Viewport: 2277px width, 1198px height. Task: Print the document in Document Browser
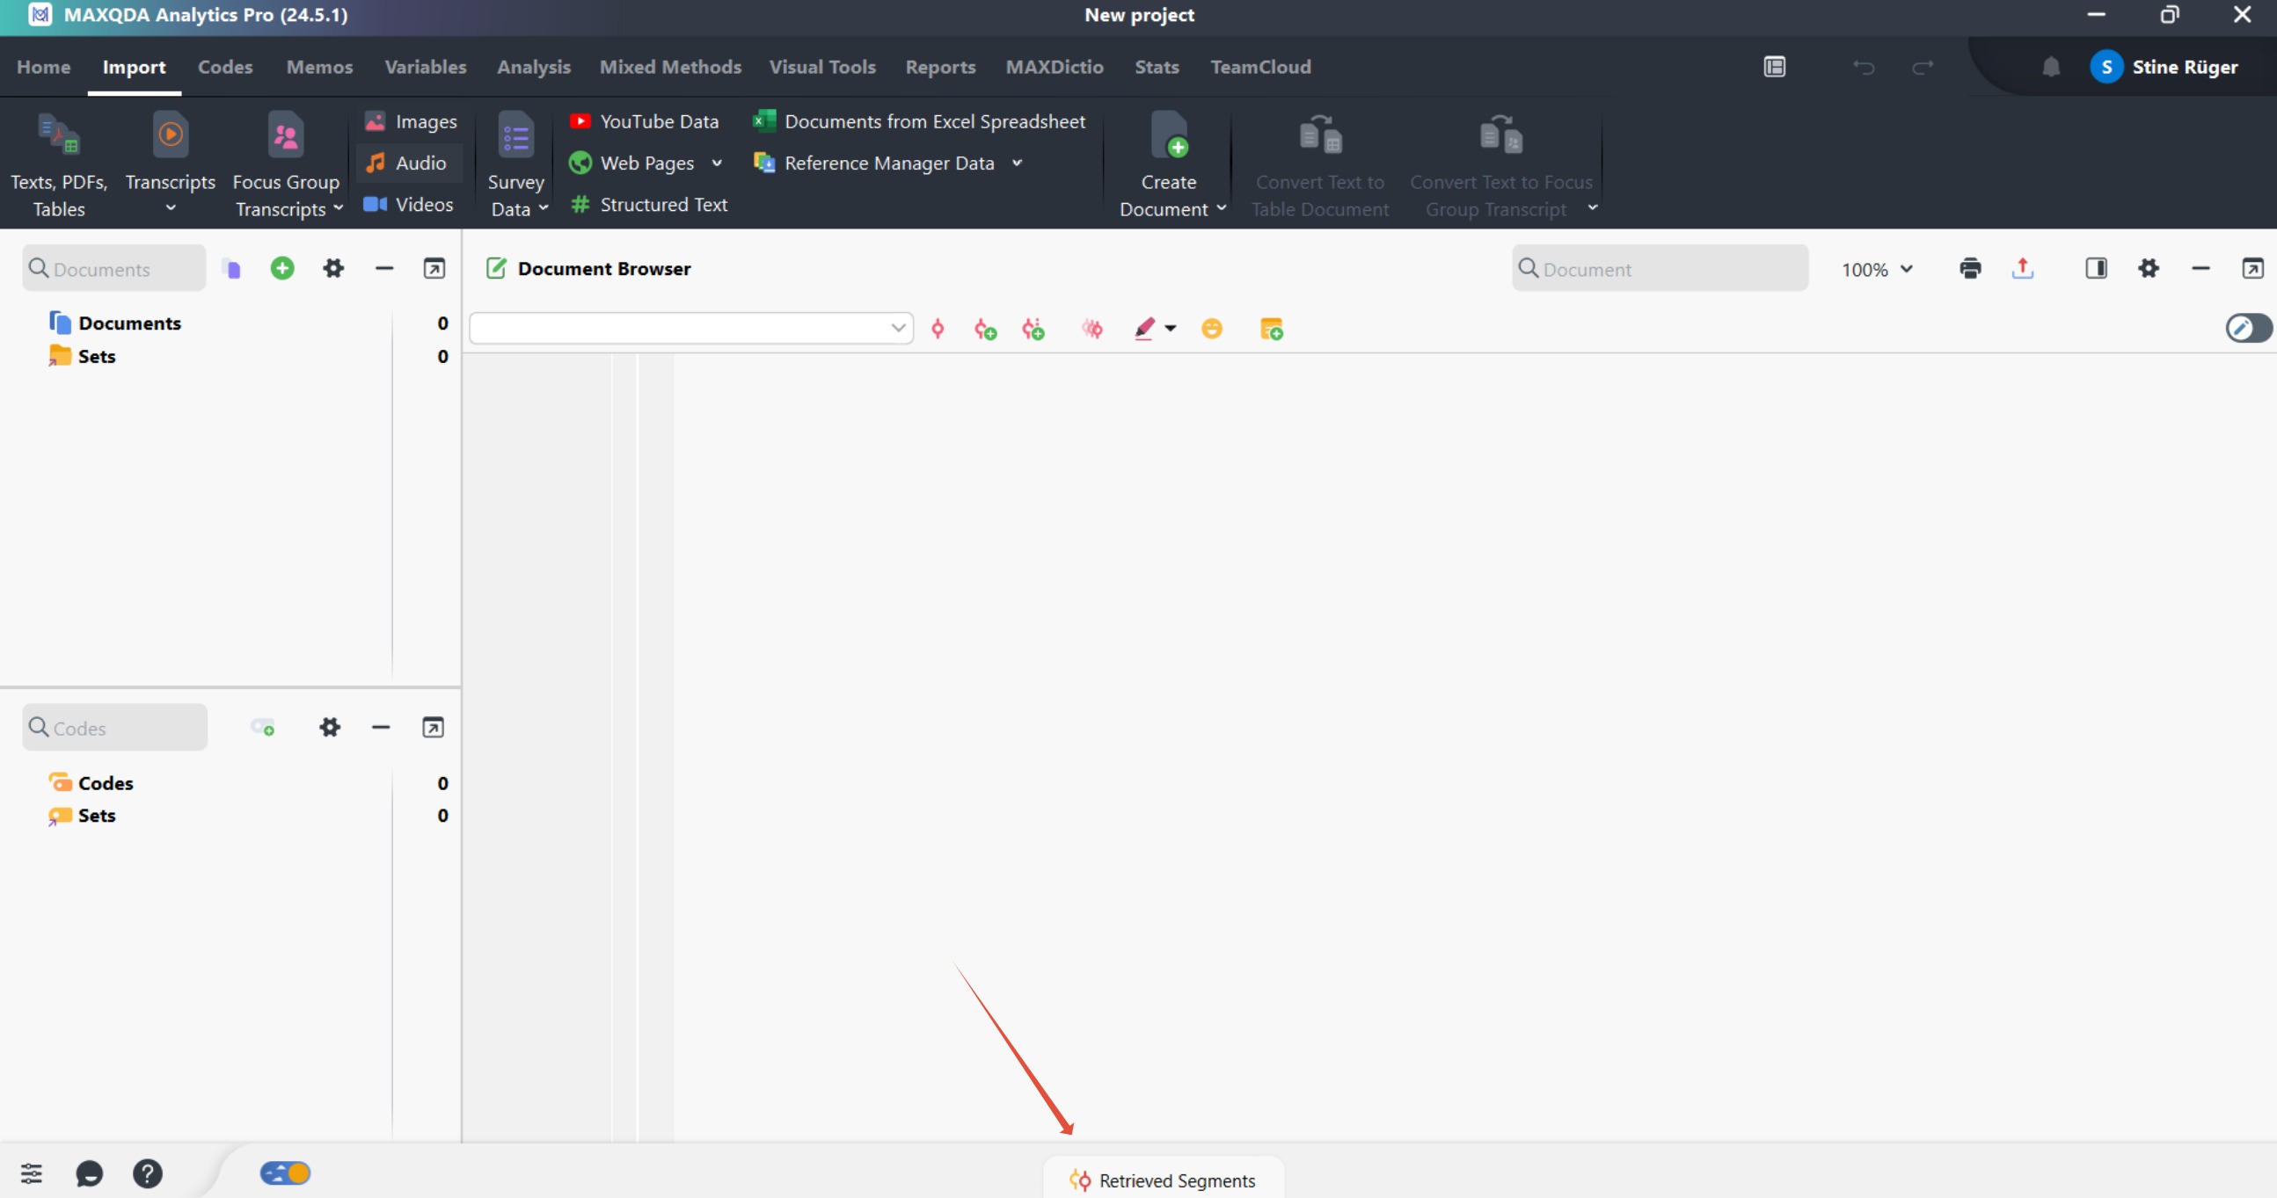click(x=1970, y=269)
